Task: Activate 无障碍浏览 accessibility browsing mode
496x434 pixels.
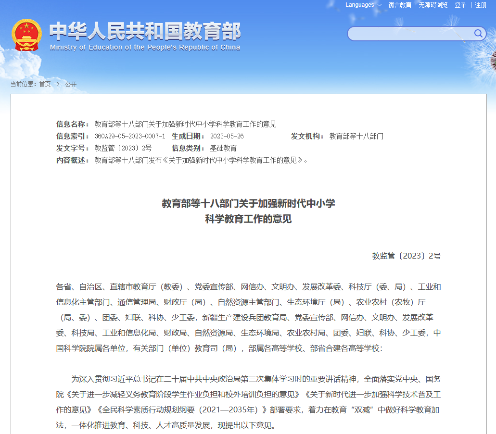Action: 432,5
